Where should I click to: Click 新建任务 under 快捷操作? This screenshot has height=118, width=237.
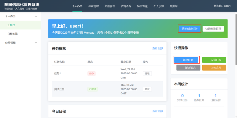tap(186, 60)
